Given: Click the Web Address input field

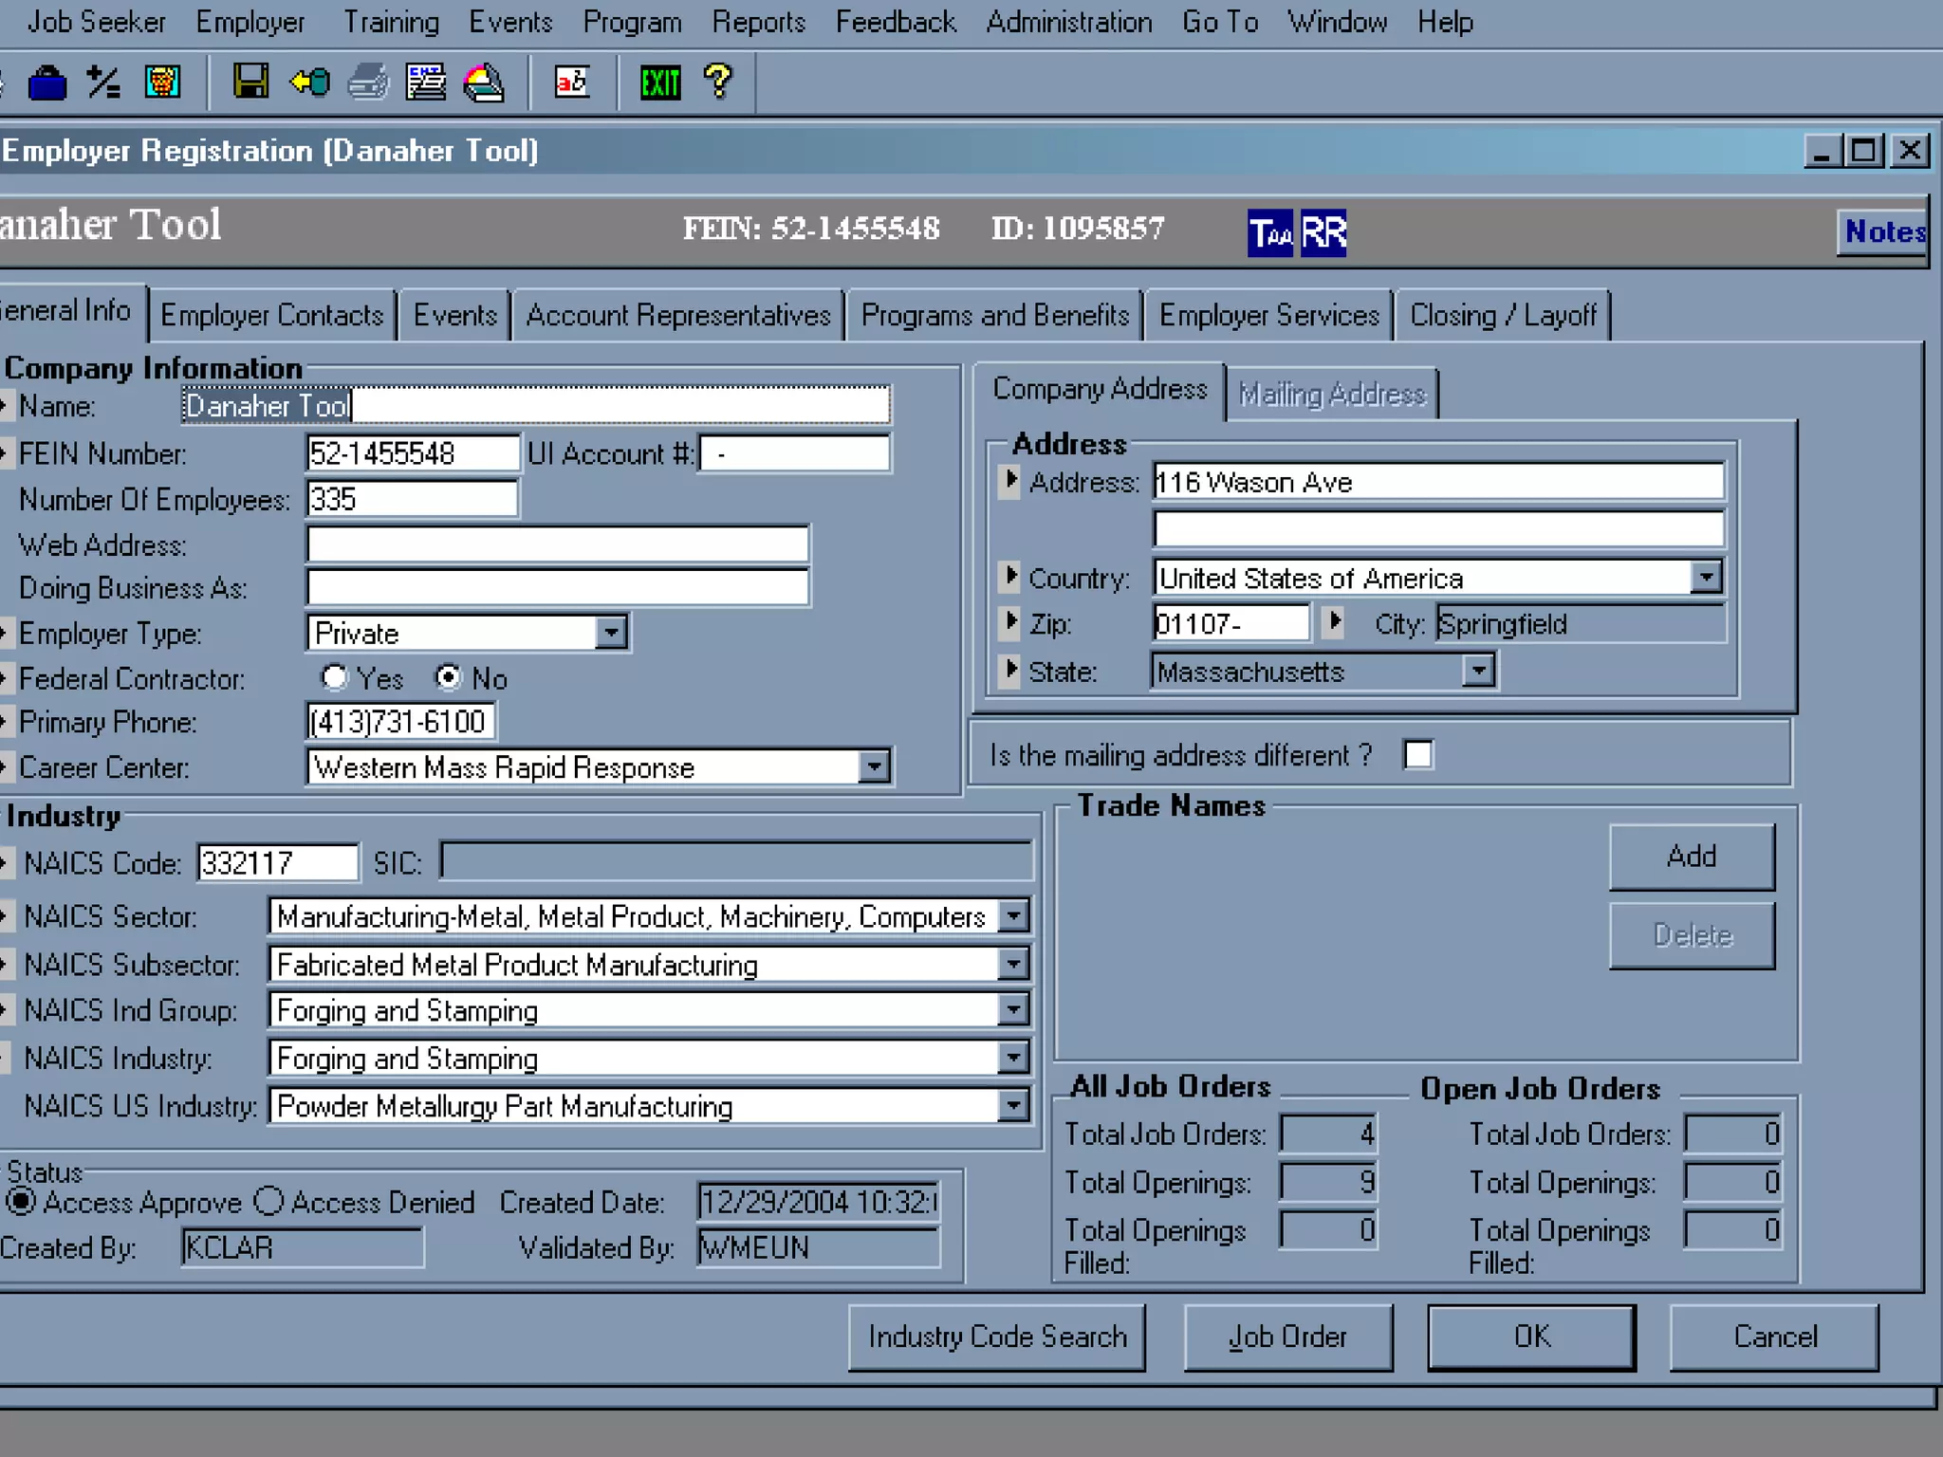Looking at the screenshot, I should tap(557, 544).
